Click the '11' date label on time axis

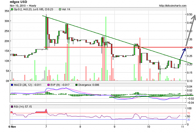183,127
